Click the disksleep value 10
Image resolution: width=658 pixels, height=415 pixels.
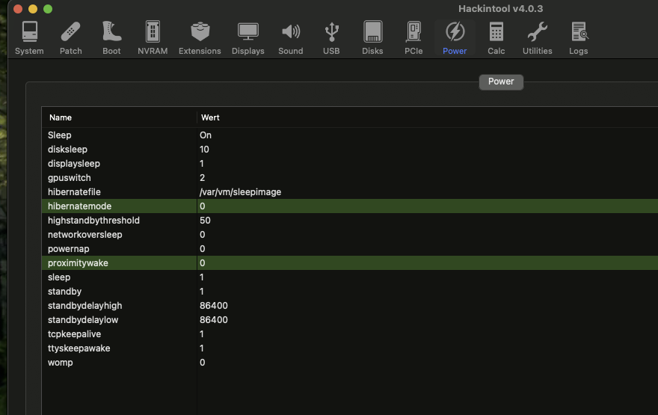204,150
